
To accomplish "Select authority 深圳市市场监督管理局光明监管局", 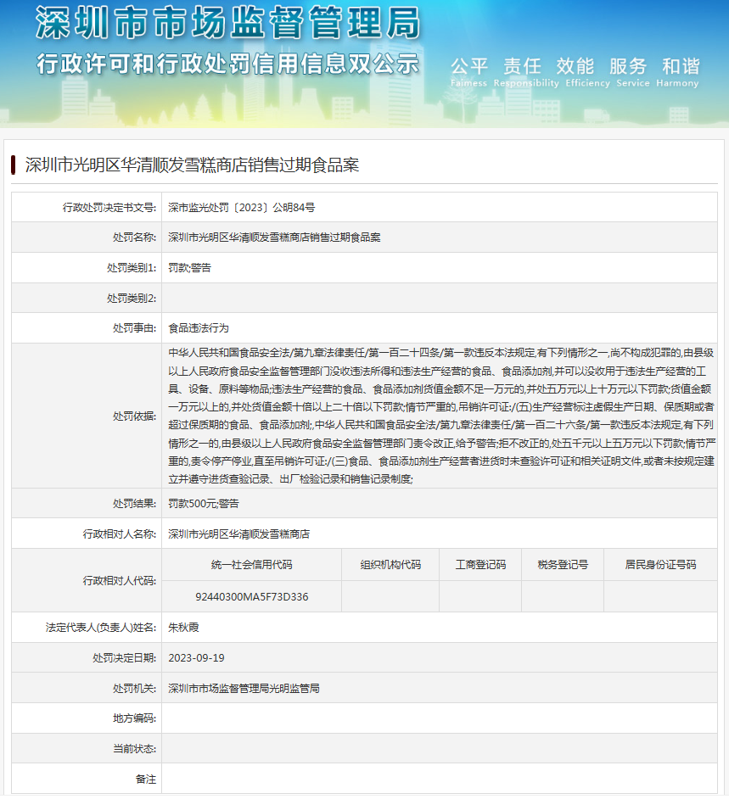I will [244, 689].
